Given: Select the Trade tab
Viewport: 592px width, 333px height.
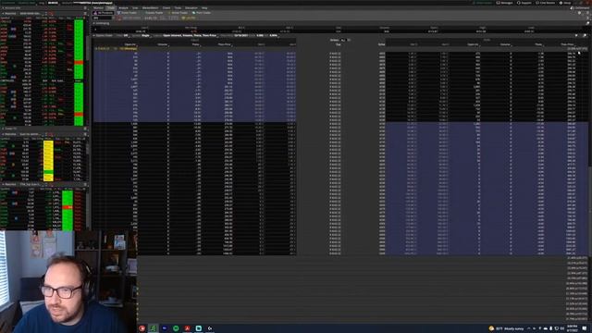Looking at the screenshot, I should 111,8.
